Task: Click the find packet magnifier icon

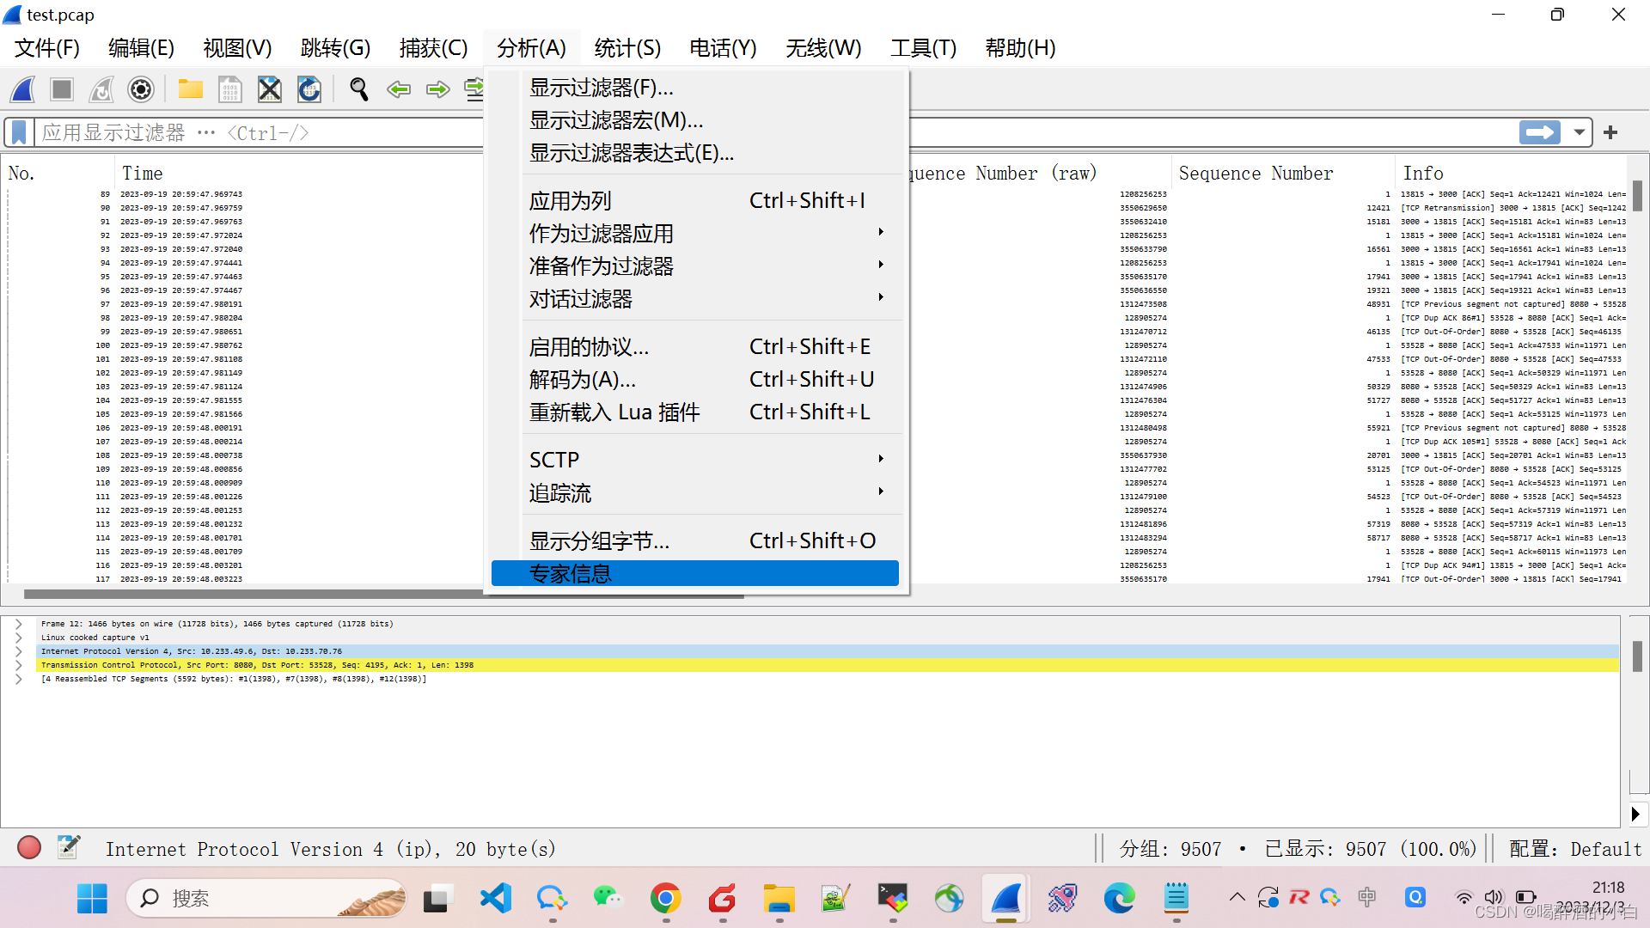Action: (x=359, y=89)
